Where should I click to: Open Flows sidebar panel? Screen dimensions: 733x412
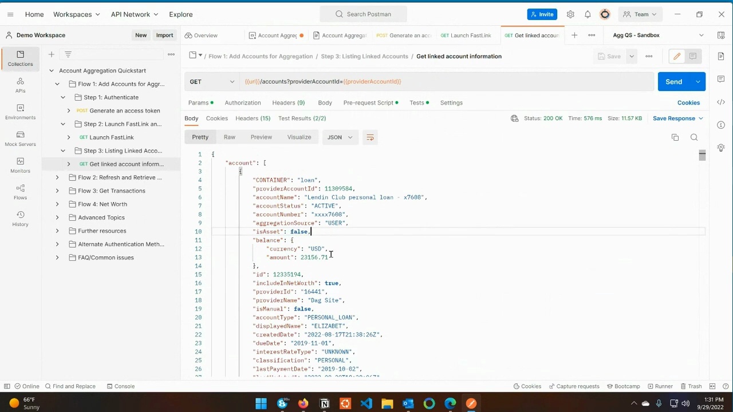click(x=20, y=192)
